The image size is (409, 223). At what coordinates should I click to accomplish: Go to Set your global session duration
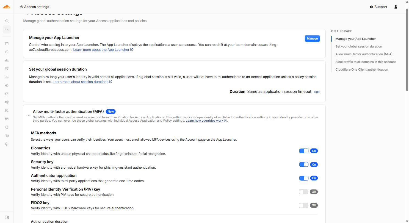tap(359, 46)
